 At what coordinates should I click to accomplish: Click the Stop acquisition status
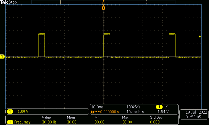point(13,2)
